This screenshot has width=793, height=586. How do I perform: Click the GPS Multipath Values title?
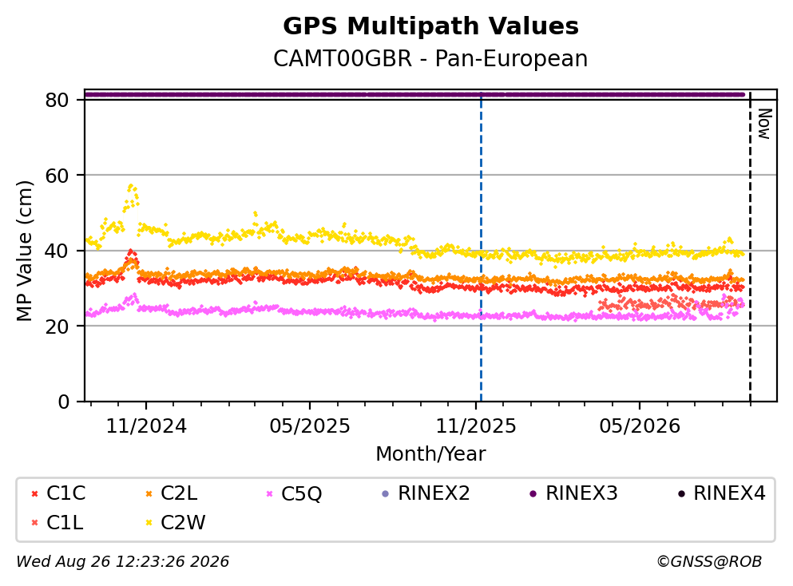pos(431,26)
